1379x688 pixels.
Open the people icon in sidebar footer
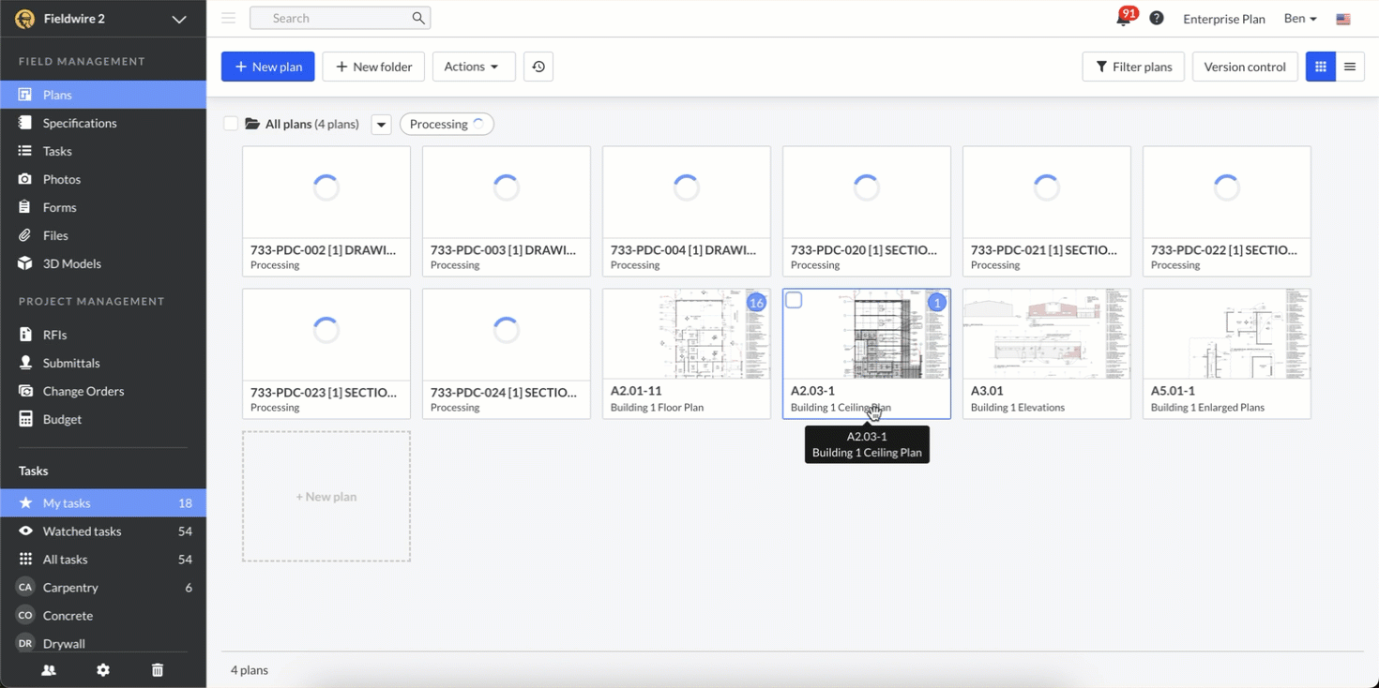(x=49, y=670)
